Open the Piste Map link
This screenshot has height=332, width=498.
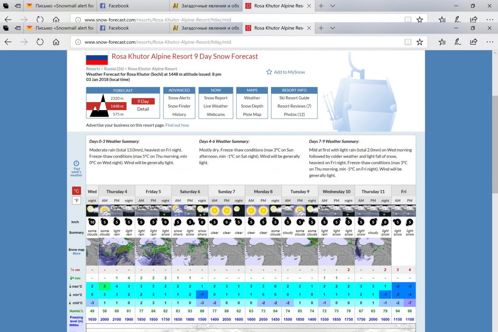252,115
